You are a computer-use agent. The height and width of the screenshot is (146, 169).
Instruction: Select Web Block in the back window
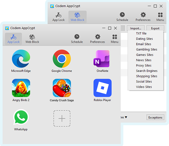tap(77, 17)
